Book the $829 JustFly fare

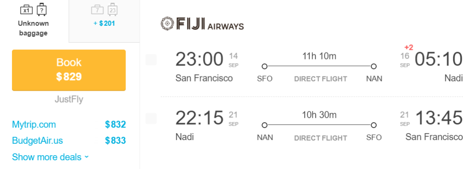coord(69,70)
